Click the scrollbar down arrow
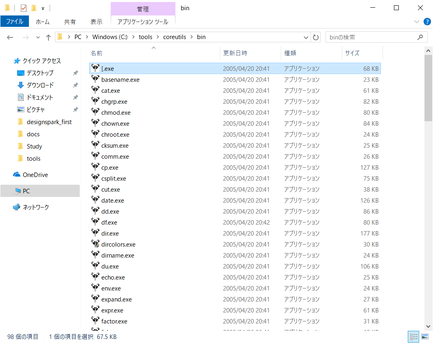433x343 pixels. [428, 326]
